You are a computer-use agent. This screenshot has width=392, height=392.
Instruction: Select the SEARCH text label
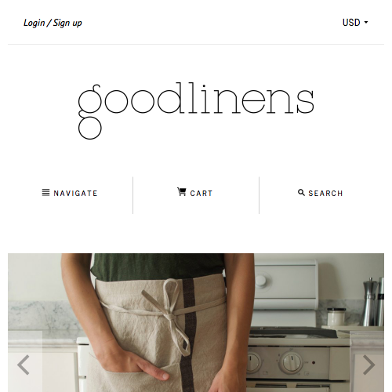(325, 194)
